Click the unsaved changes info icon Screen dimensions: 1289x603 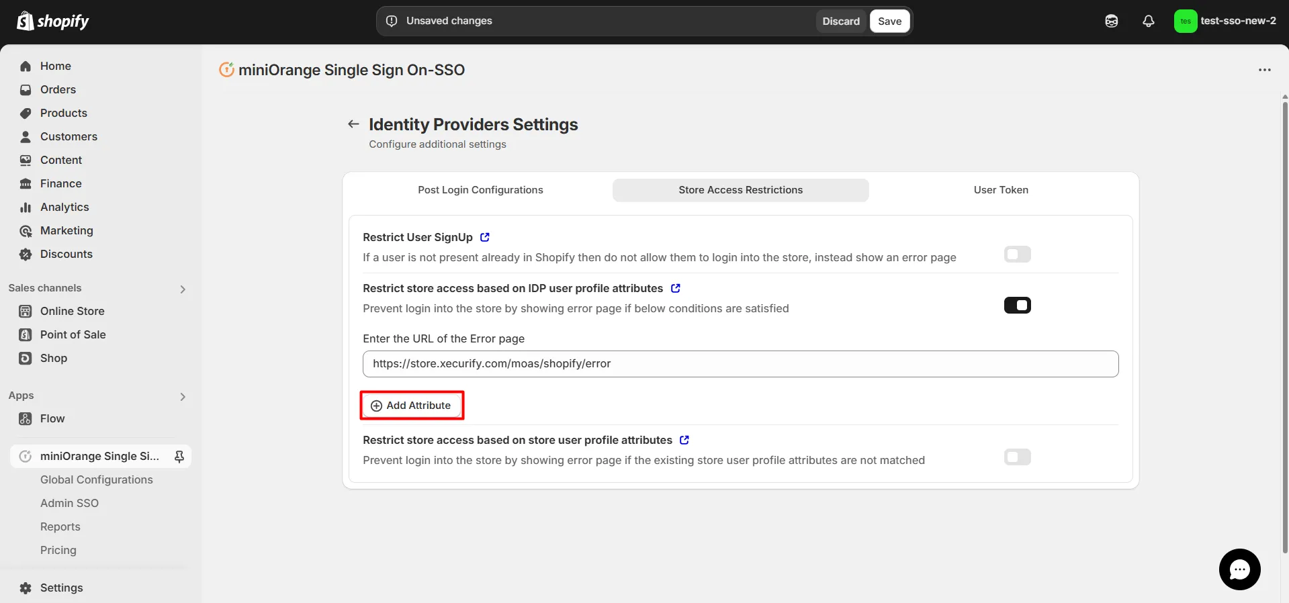tap(392, 21)
